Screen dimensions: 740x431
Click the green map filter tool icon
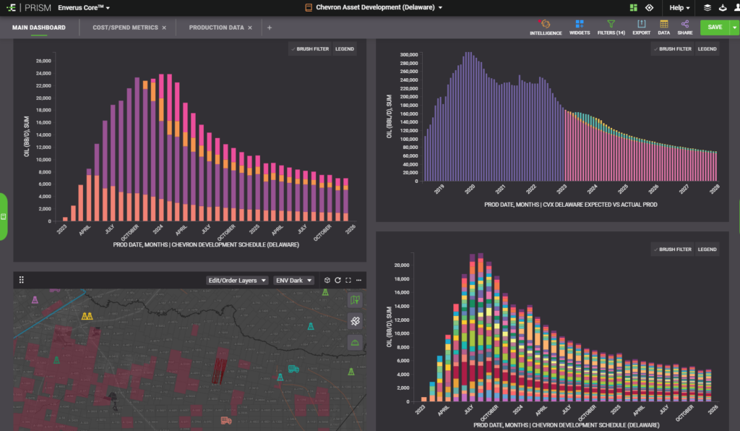click(355, 300)
